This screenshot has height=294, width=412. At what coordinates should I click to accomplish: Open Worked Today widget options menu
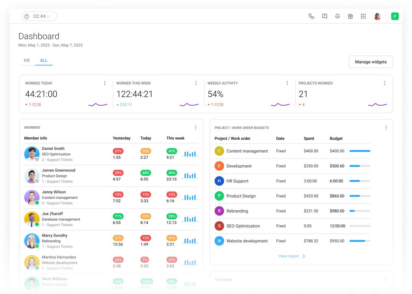(x=105, y=83)
